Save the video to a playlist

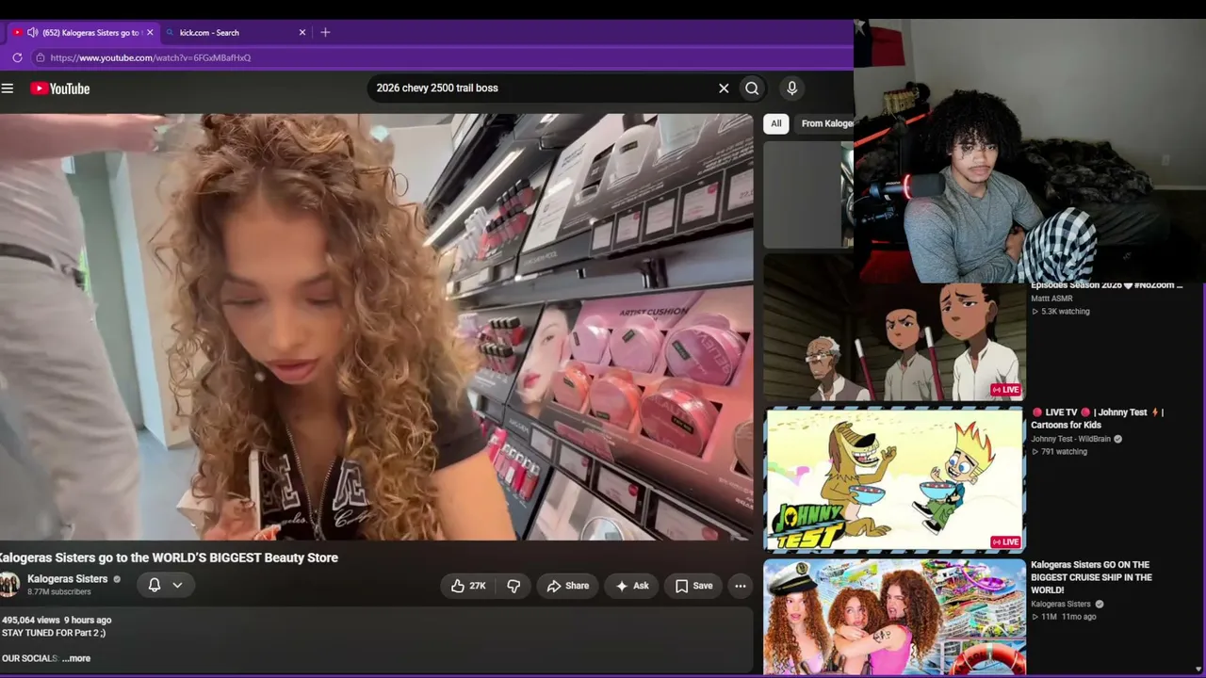coord(693,586)
